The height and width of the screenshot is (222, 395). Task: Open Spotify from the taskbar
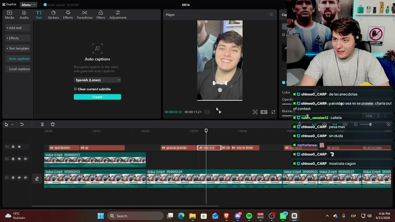pyautogui.click(x=249, y=216)
